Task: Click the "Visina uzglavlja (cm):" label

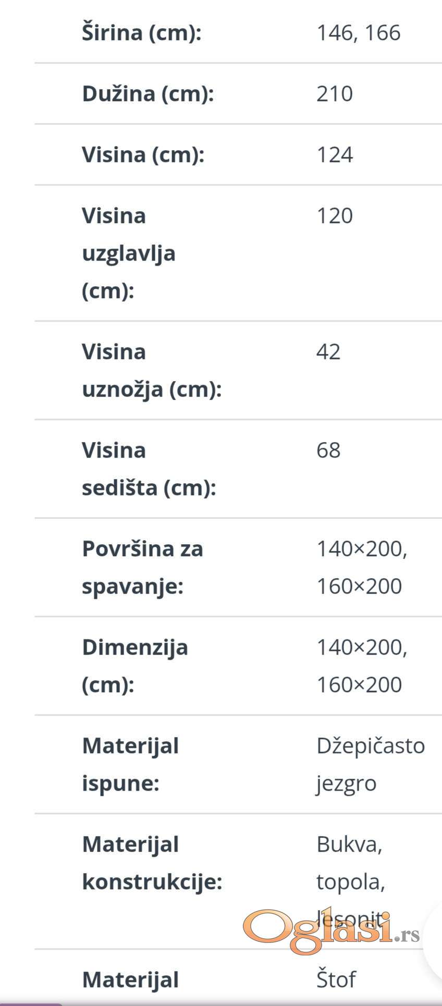Action: [129, 253]
